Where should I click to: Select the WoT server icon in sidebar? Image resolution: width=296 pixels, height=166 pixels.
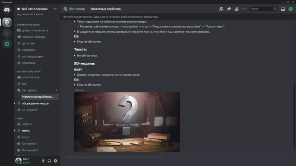tap(7, 22)
